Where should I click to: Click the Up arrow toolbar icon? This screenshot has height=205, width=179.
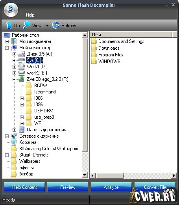[x=9, y=25]
